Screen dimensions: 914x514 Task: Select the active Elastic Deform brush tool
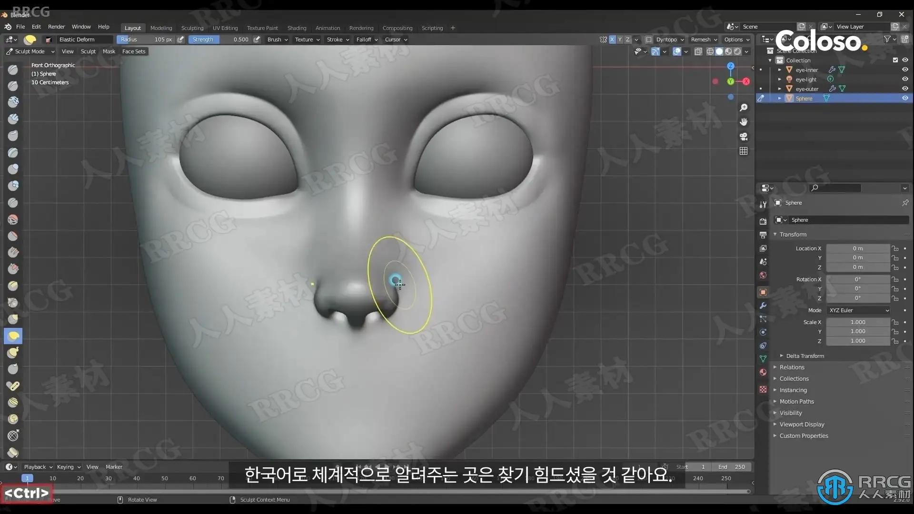13,336
